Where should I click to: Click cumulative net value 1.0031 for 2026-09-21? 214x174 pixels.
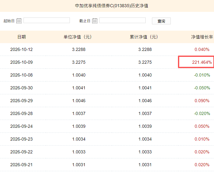click(145, 165)
